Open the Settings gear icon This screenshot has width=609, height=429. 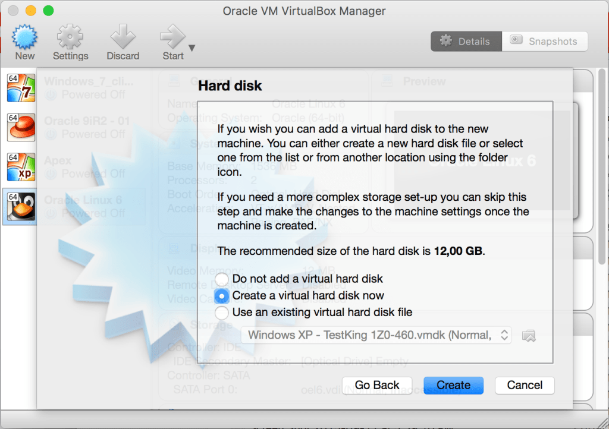point(70,37)
